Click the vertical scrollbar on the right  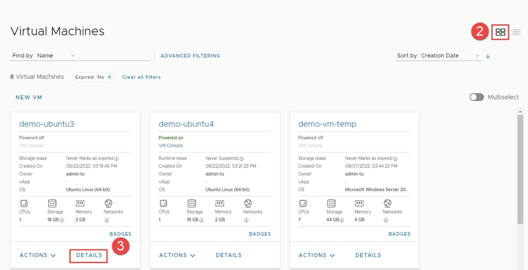point(520,170)
